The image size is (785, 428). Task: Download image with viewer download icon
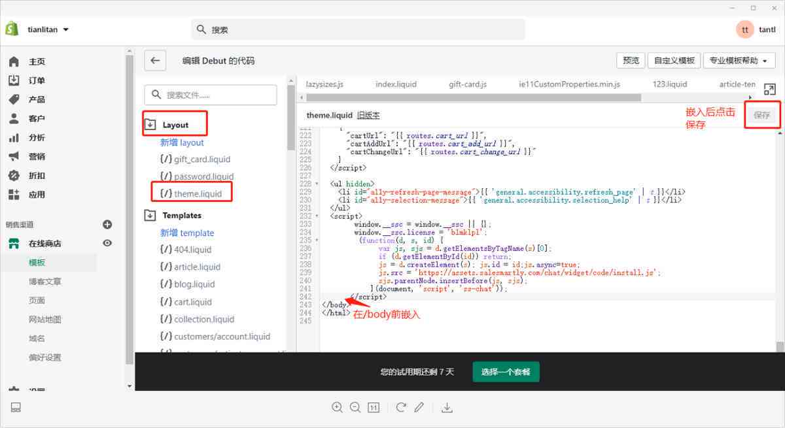447,407
